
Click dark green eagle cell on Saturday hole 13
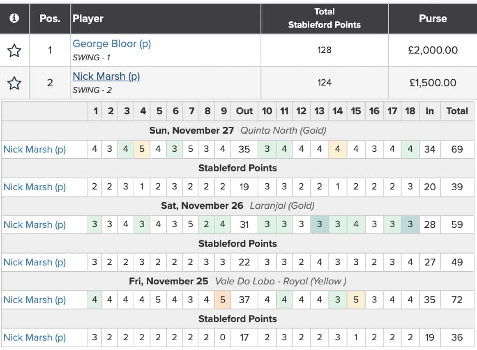point(320,225)
